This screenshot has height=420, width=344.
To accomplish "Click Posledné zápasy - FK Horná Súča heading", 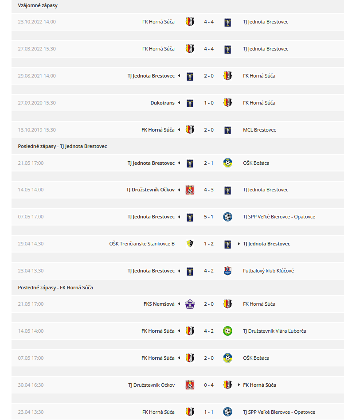I will pyautogui.click(x=55, y=288).
